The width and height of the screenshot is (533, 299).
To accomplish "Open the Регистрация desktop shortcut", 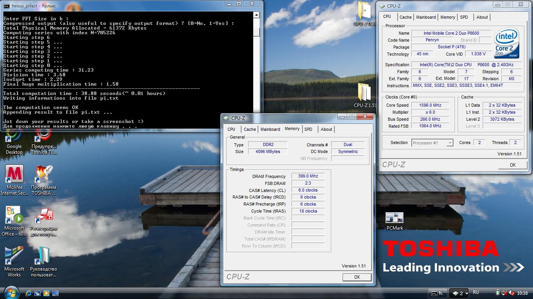I will 44,221.
